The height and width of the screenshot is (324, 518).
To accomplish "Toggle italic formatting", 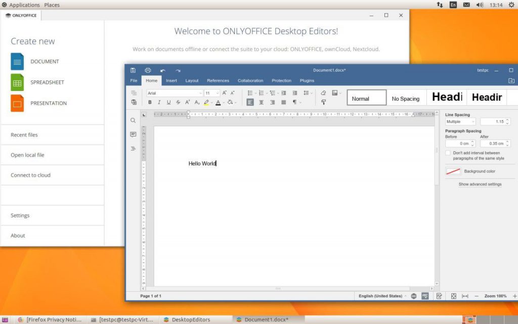I will pos(159,102).
